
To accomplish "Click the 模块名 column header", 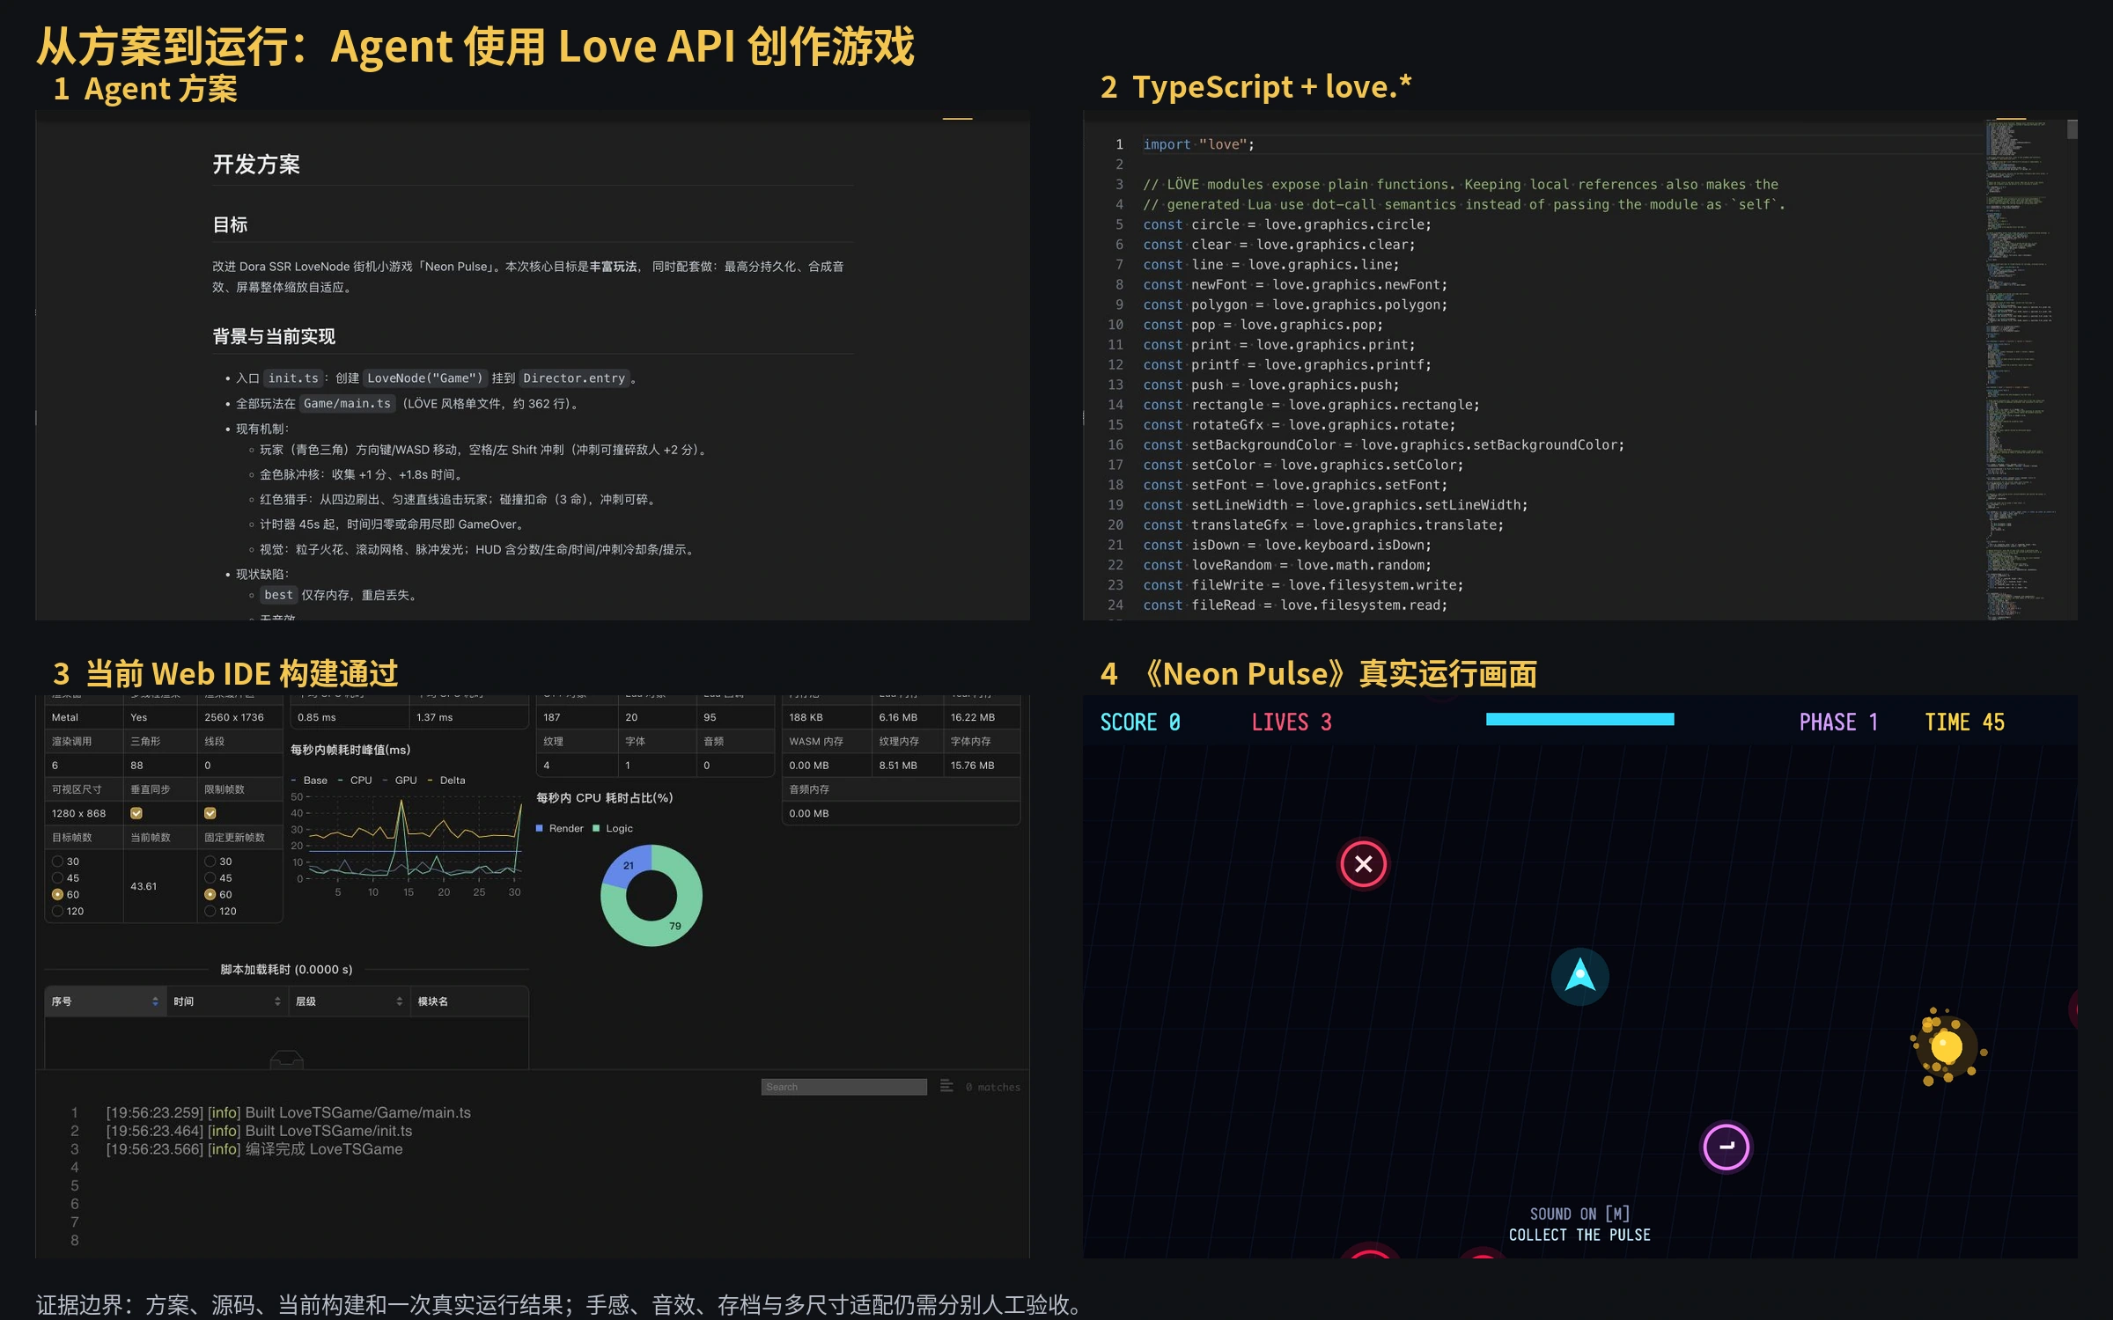I will [x=469, y=1001].
